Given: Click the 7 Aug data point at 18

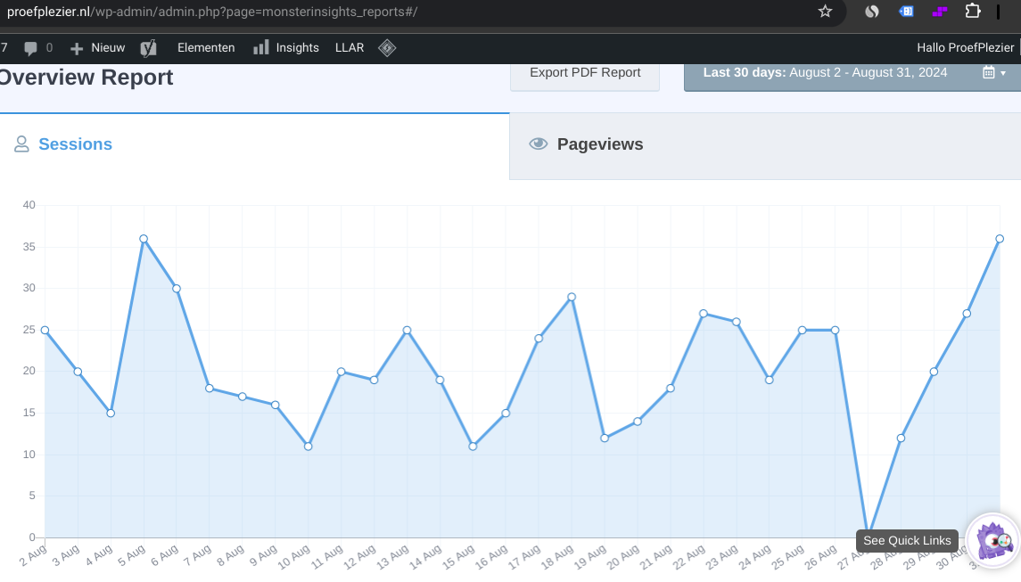Looking at the screenshot, I should pos(210,389).
